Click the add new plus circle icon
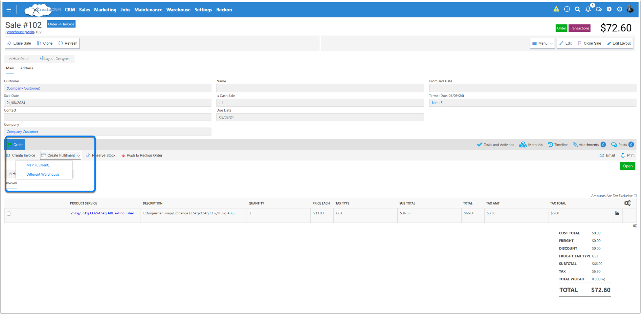The height and width of the screenshot is (314, 641). (567, 9)
